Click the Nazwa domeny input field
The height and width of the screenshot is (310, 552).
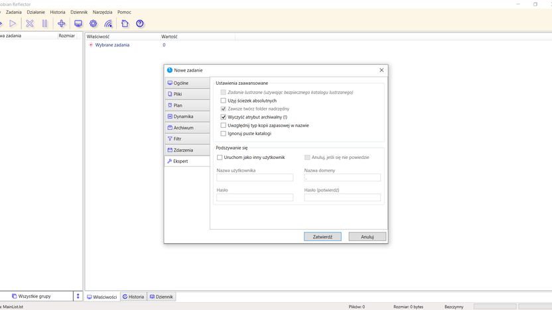tap(342, 178)
